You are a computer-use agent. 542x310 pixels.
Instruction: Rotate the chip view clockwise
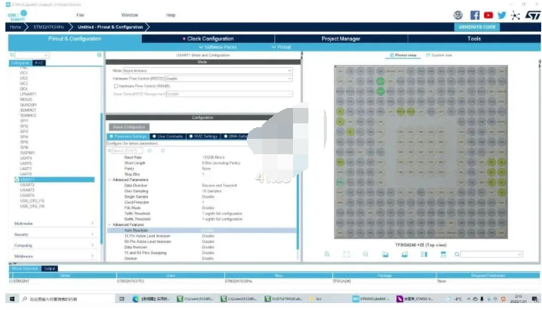[x=385, y=254]
